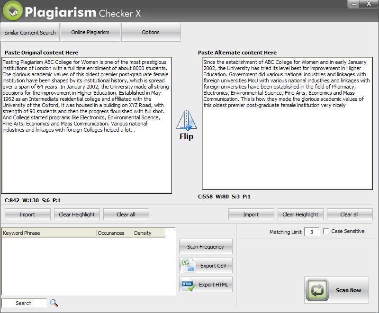The height and width of the screenshot is (313, 379).
Task: Open the Online Plagiarism tab
Action: coord(90,32)
